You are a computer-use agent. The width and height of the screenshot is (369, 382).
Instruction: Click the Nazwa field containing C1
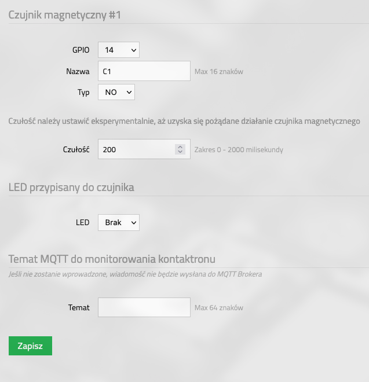tap(144, 71)
